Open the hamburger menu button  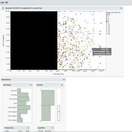click(x=7, y=2)
